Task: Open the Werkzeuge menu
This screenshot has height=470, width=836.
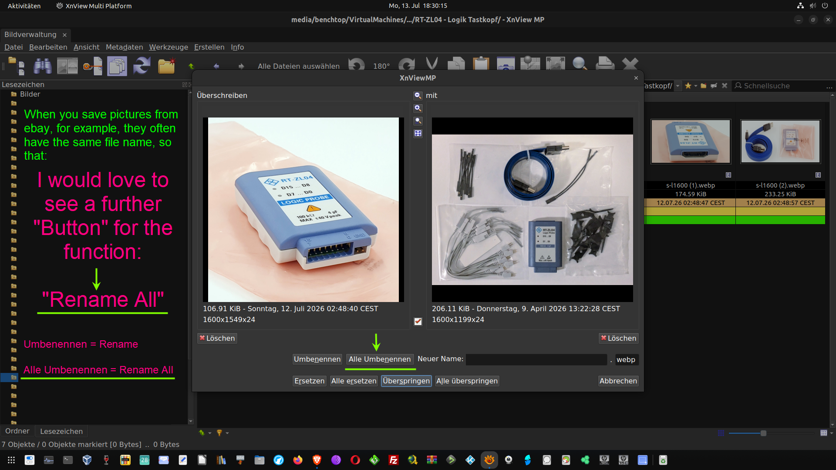Action: click(x=169, y=47)
